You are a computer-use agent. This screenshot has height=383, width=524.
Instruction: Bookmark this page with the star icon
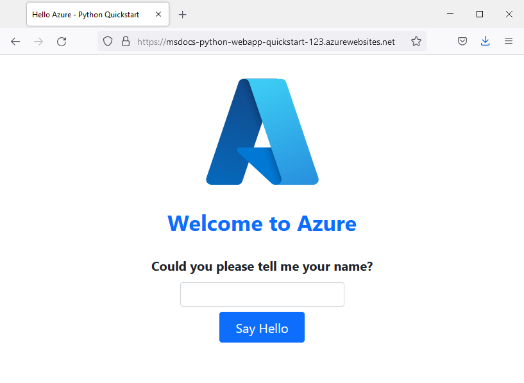point(416,40)
